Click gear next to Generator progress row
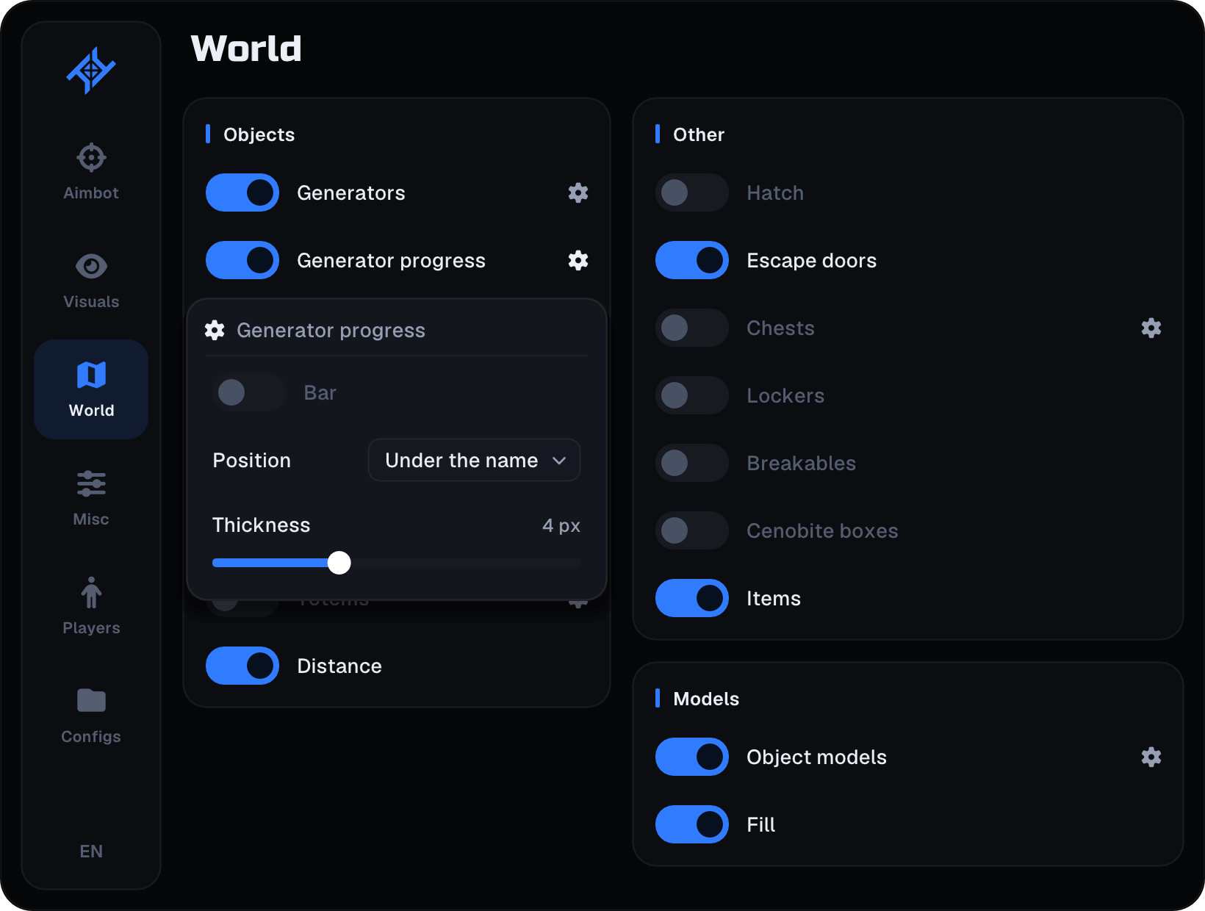Image resolution: width=1205 pixels, height=911 pixels. [x=578, y=260]
